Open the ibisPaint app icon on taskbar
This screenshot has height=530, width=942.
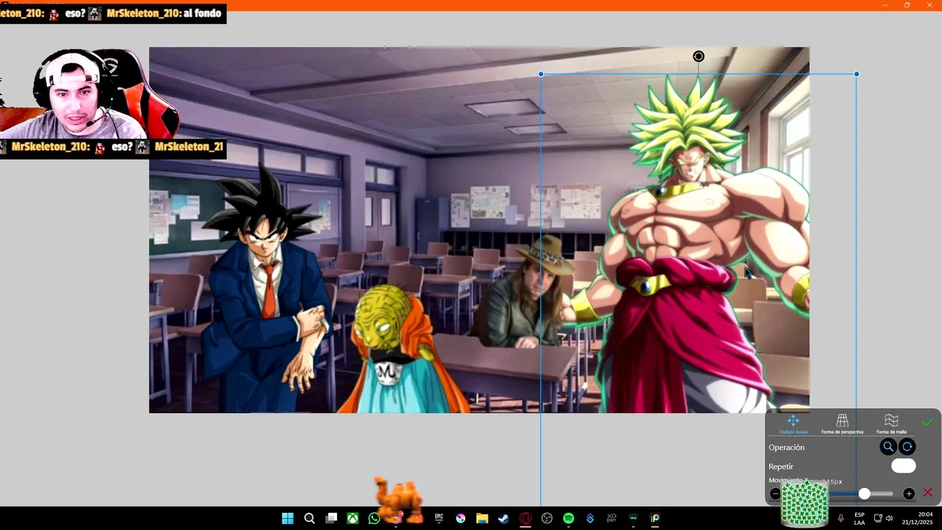(655, 518)
